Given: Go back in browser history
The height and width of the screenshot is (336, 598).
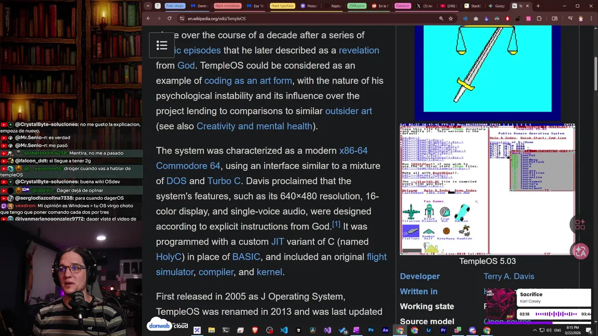Looking at the screenshot, I should click(x=148, y=18).
